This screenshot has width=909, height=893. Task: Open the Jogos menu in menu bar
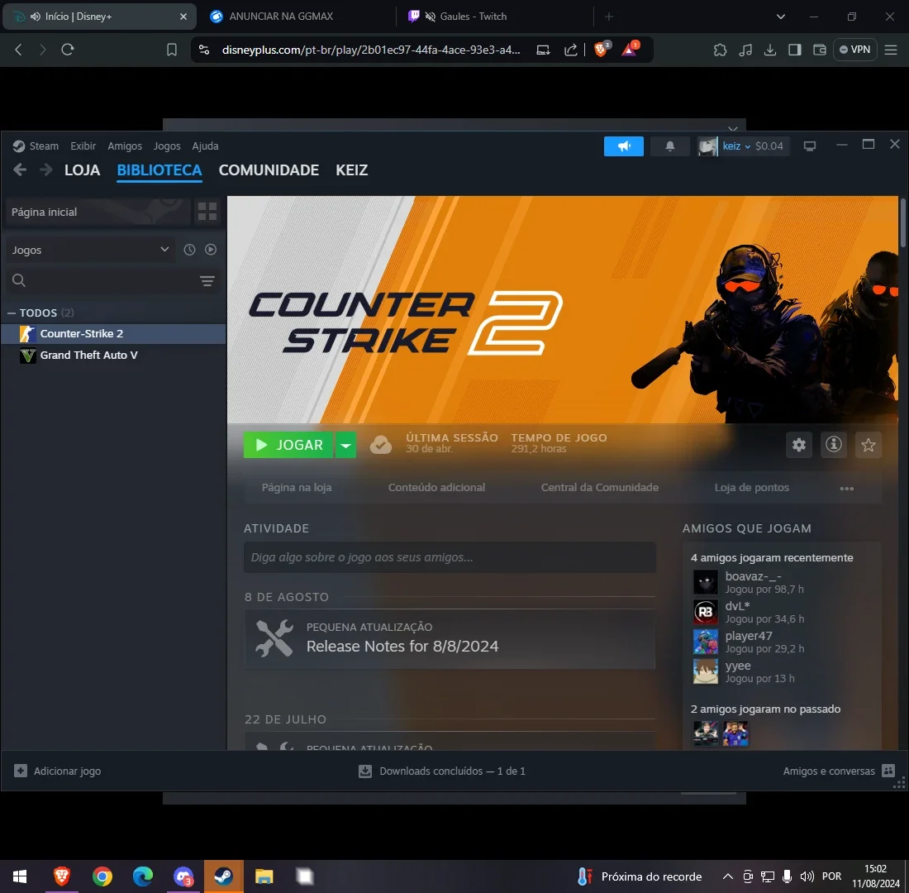tap(167, 146)
